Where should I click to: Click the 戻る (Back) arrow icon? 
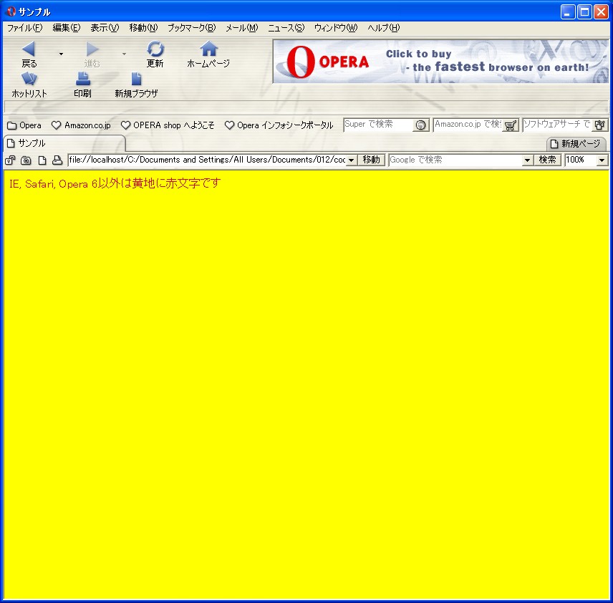[29, 49]
